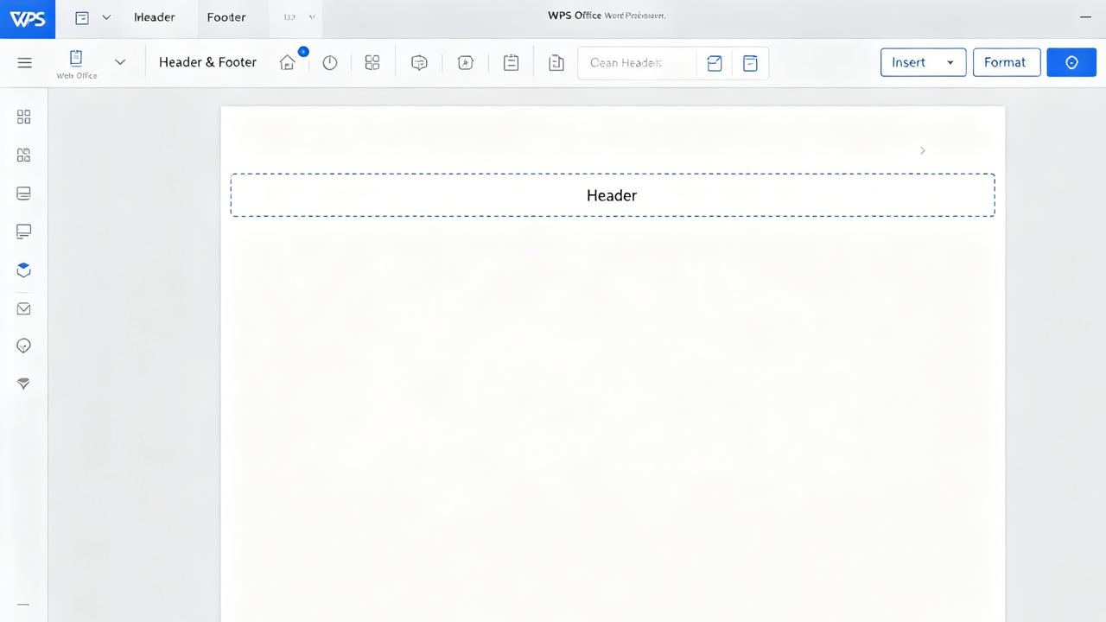
Task: Click the small chevron arrow above header box
Action: pyautogui.click(x=922, y=150)
